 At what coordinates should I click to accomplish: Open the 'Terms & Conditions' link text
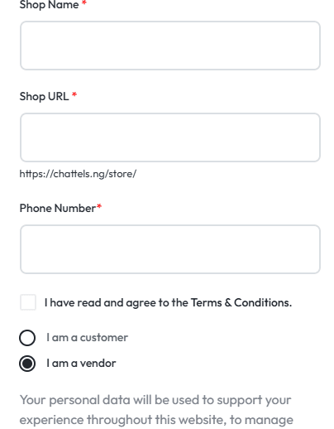coord(241,303)
